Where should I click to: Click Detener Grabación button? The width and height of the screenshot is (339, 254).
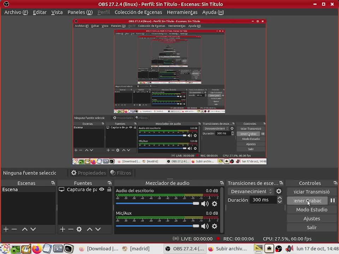tap(307, 201)
